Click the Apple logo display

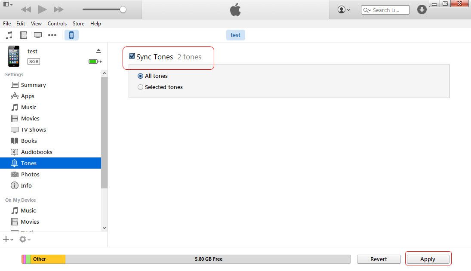[236, 9]
